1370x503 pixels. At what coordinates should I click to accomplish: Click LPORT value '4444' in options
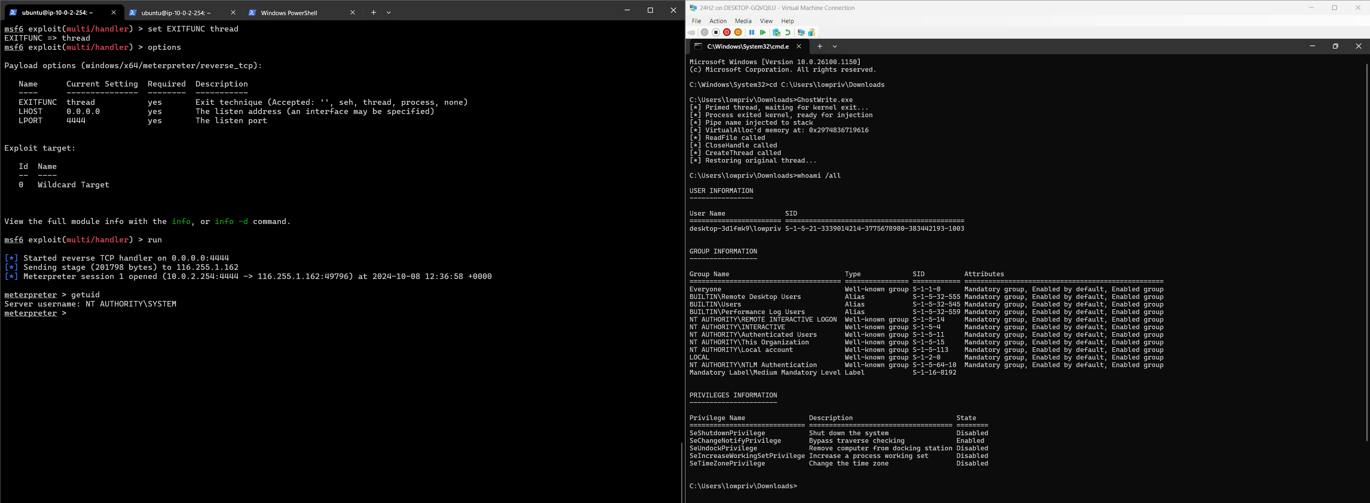tap(76, 121)
